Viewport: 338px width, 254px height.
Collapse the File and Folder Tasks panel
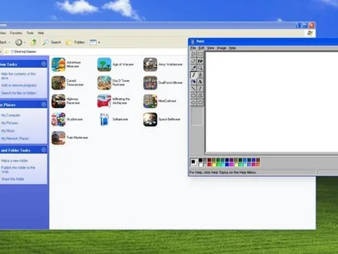click(44, 150)
